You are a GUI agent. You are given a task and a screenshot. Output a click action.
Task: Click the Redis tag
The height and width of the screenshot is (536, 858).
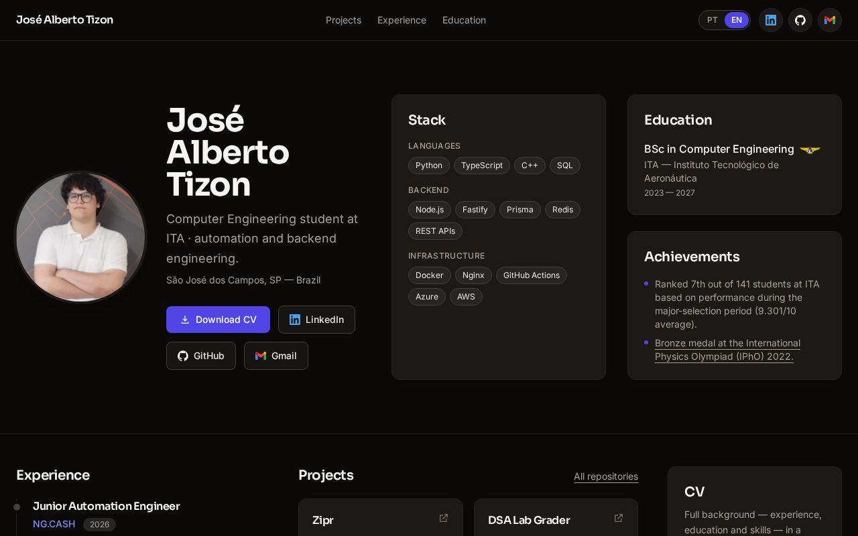(x=563, y=210)
